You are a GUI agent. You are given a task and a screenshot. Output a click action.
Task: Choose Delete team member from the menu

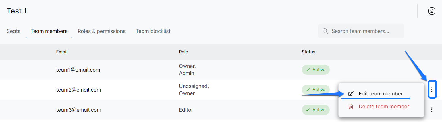click(384, 107)
